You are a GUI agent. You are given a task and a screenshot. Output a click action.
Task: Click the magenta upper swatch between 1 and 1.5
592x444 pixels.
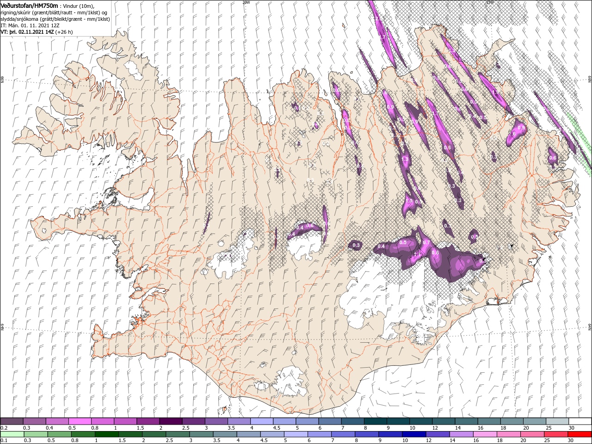pyautogui.click(x=125, y=421)
